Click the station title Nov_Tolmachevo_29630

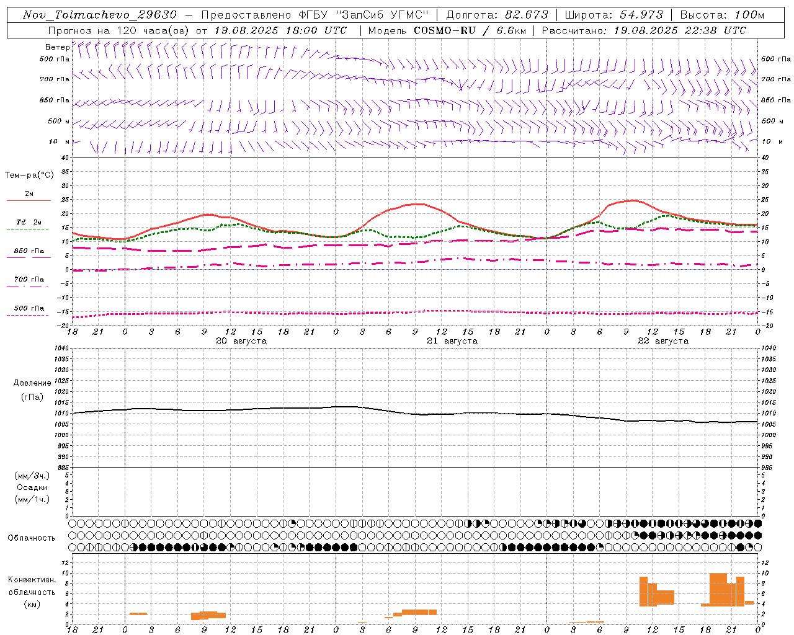tap(100, 15)
